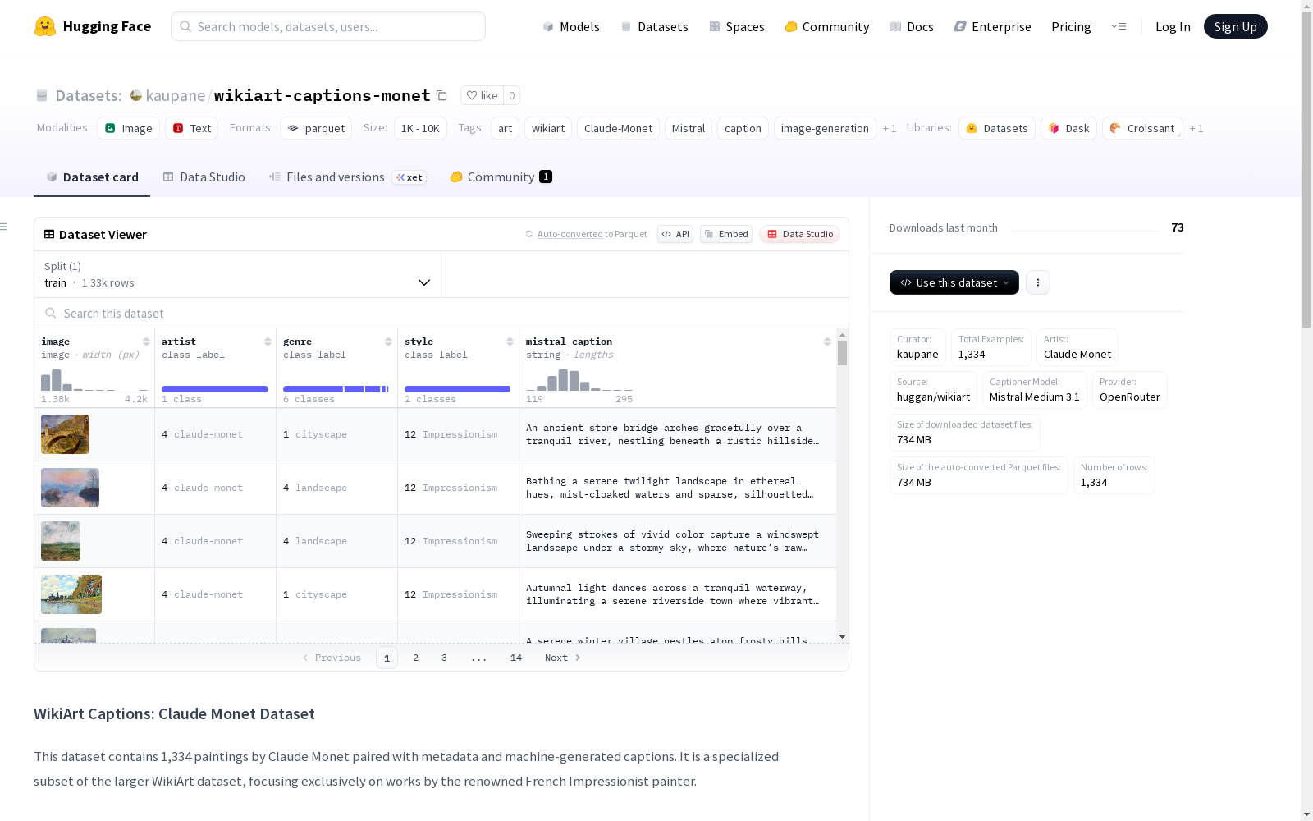Open Community in top navigation
Screen dimensions: 1313x821
point(827,26)
